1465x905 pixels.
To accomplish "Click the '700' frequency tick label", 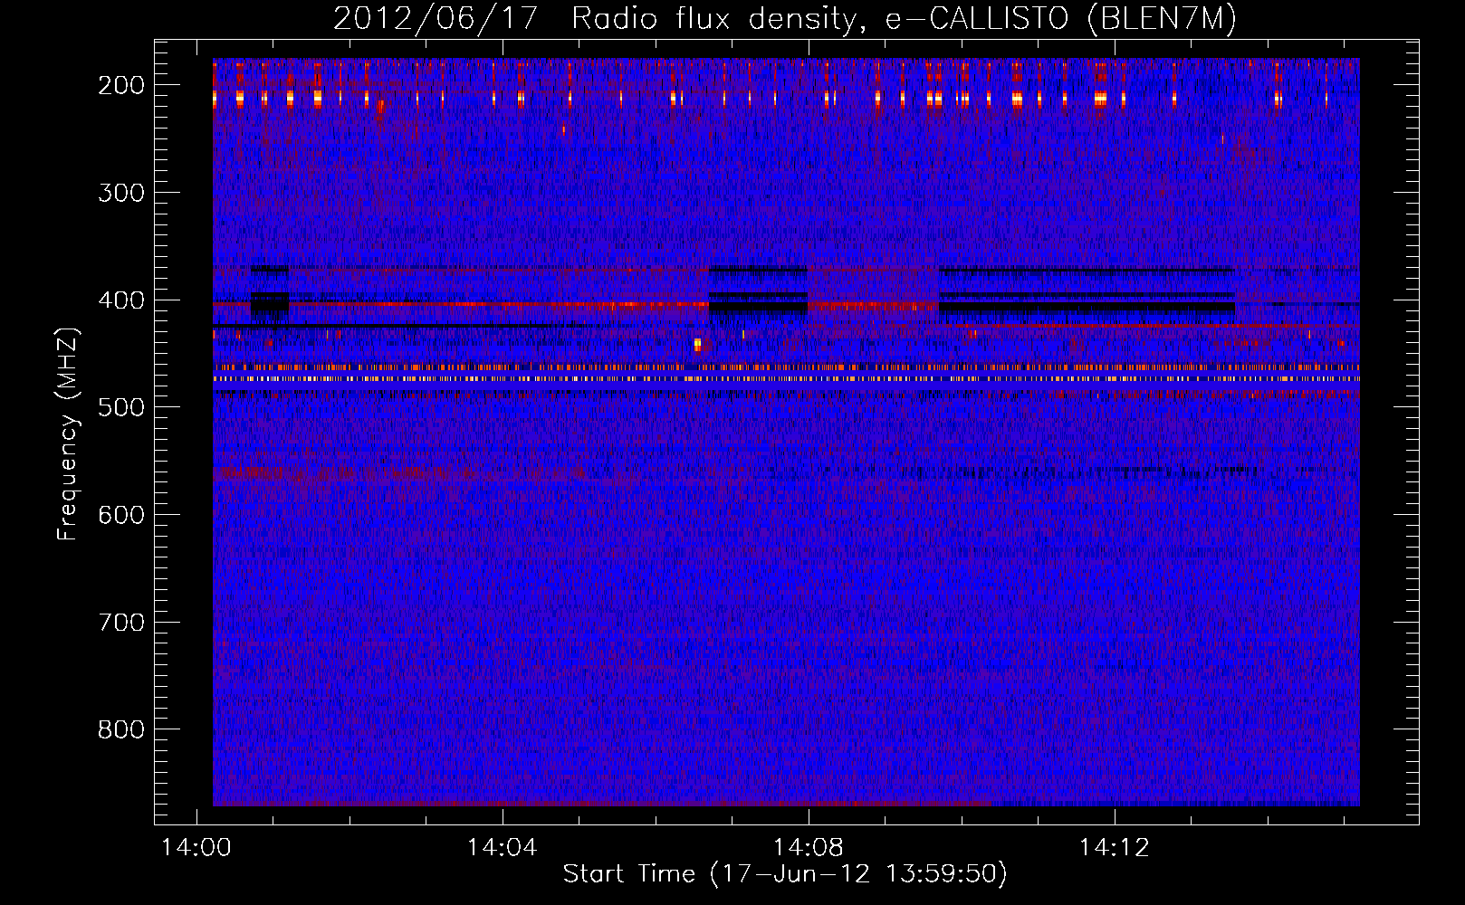I will [x=121, y=623].
